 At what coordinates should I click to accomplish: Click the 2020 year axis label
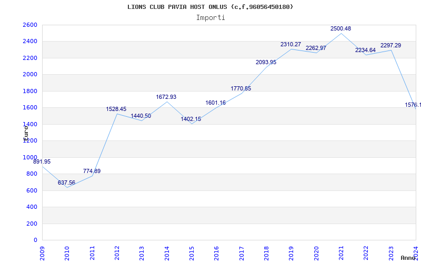316,253
